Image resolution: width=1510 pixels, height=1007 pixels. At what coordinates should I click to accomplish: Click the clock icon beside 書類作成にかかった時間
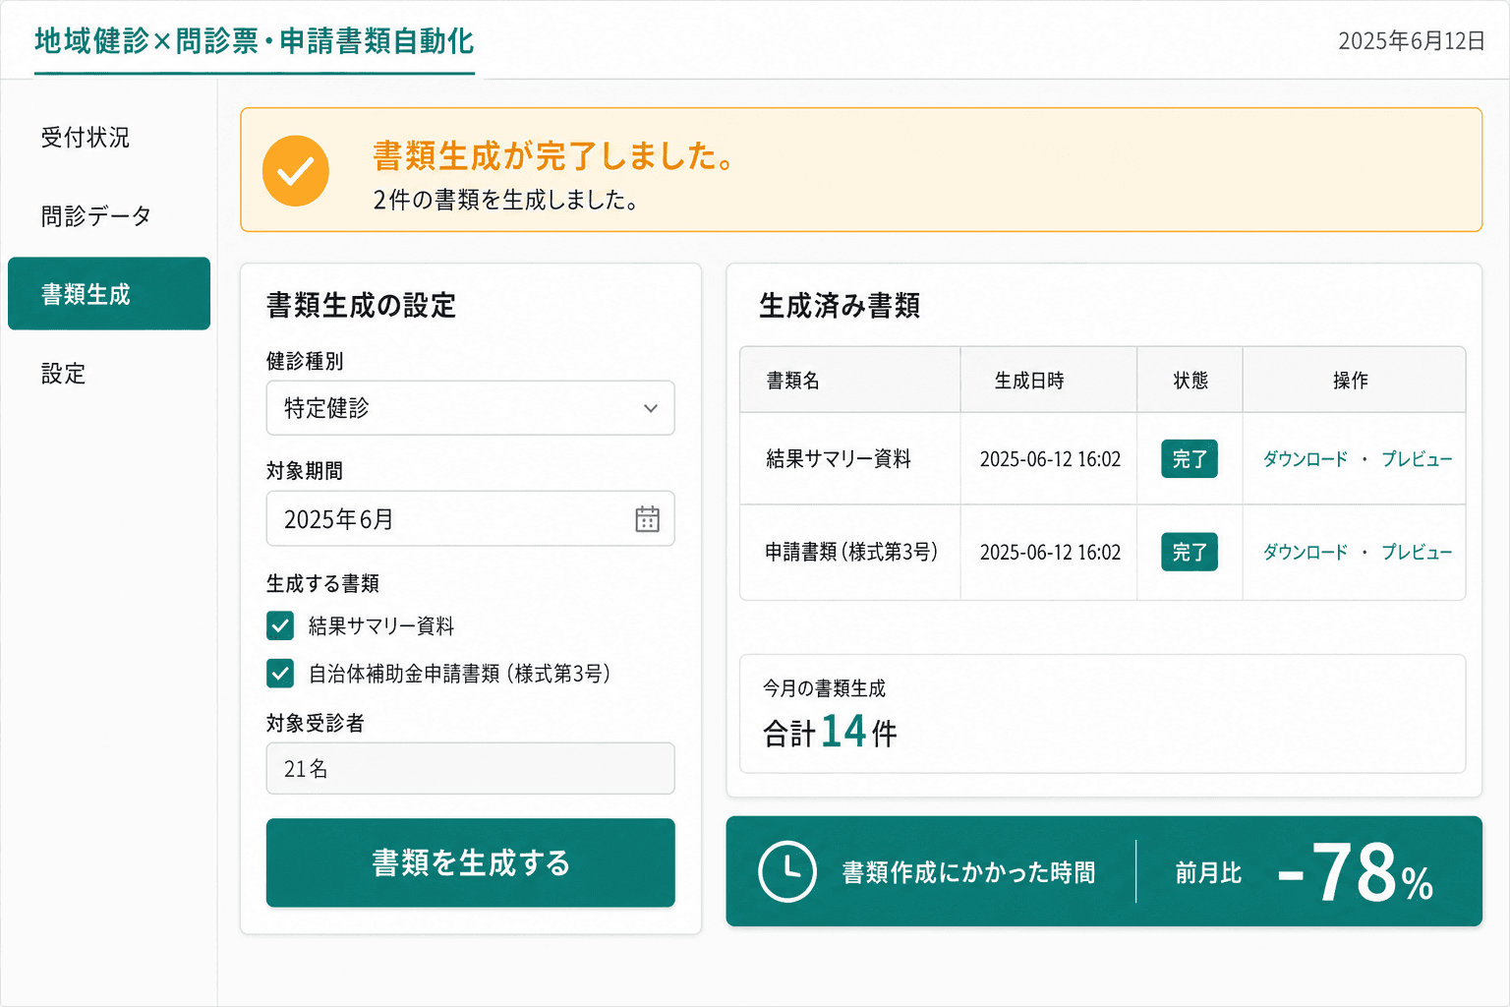pos(787,871)
